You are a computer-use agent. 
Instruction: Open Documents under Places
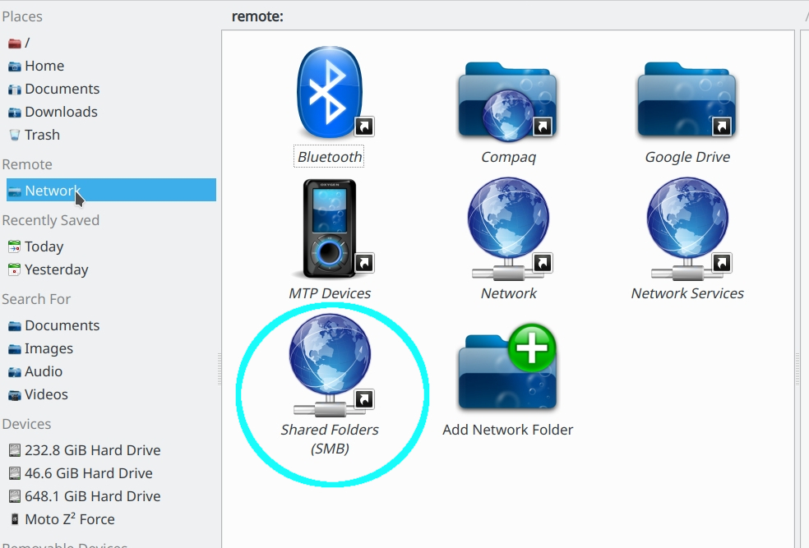(62, 89)
